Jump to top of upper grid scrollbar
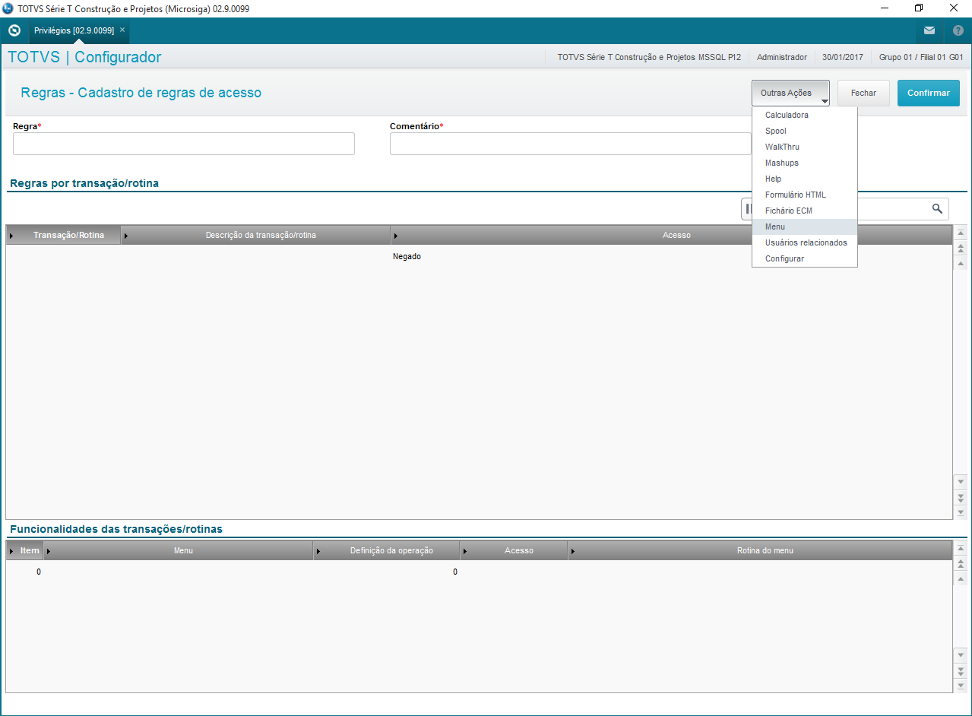The width and height of the screenshot is (972, 716). (x=961, y=233)
